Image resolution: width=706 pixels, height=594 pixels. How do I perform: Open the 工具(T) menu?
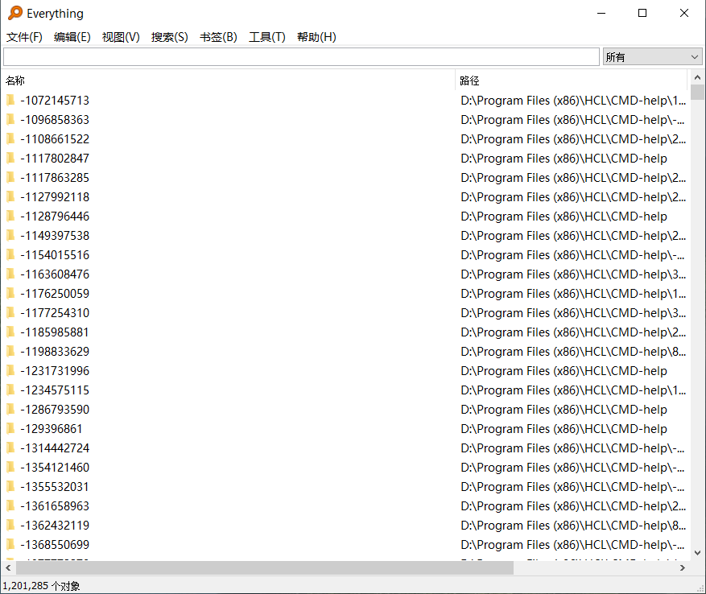point(267,37)
